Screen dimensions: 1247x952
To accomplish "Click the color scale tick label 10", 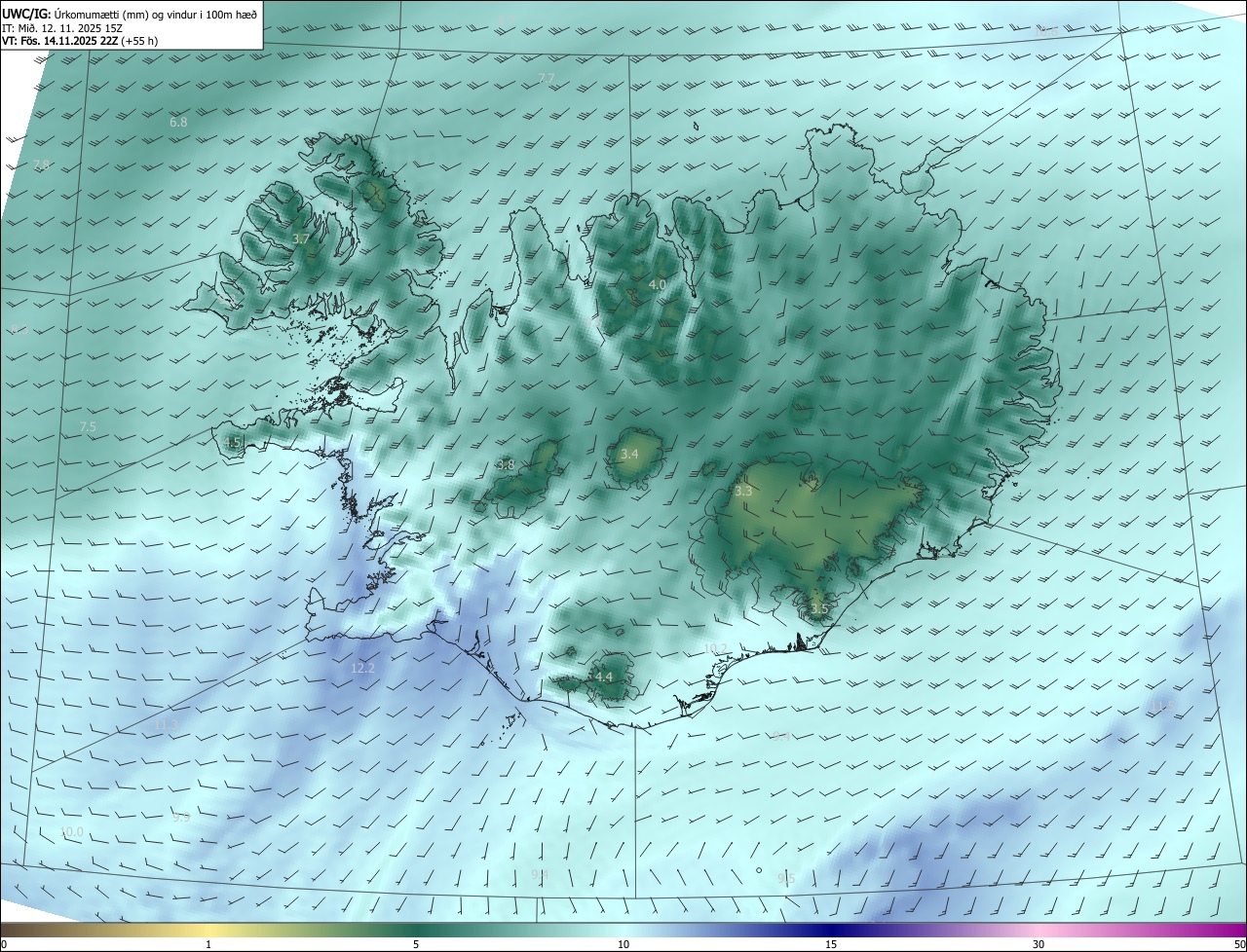I will [x=623, y=944].
